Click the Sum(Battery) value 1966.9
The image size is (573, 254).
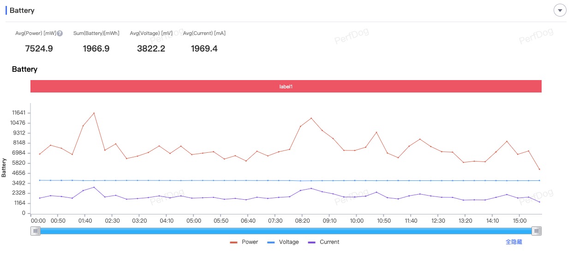pos(96,49)
